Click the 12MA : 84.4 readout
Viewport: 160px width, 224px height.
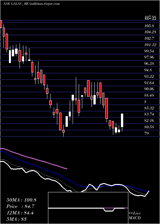coord(20,213)
